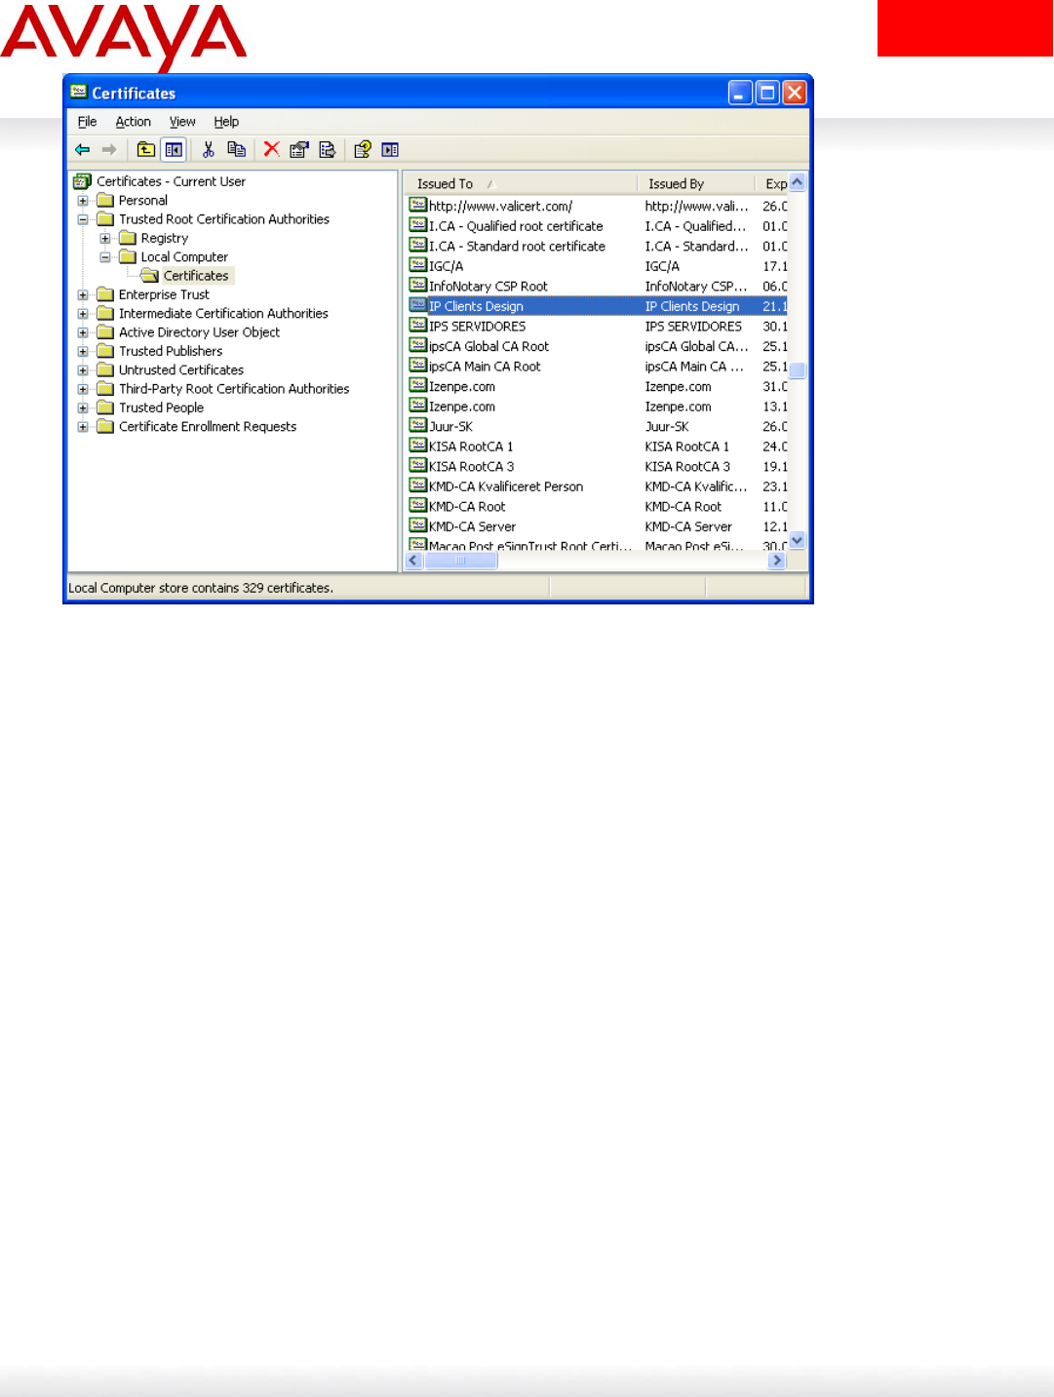Click the Avaya logo
This screenshot has width=1054, height=1397.
click(x=124, y=37)
